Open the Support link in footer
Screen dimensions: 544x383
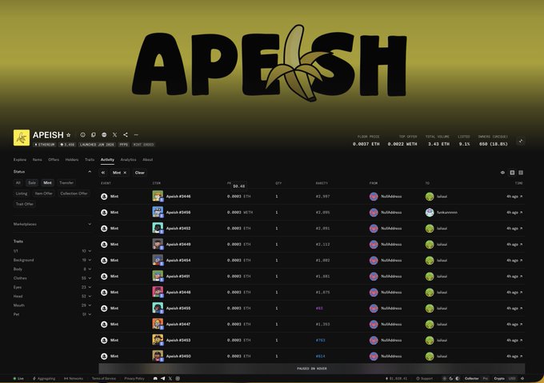pyautogui.click(x=425, y=378)
